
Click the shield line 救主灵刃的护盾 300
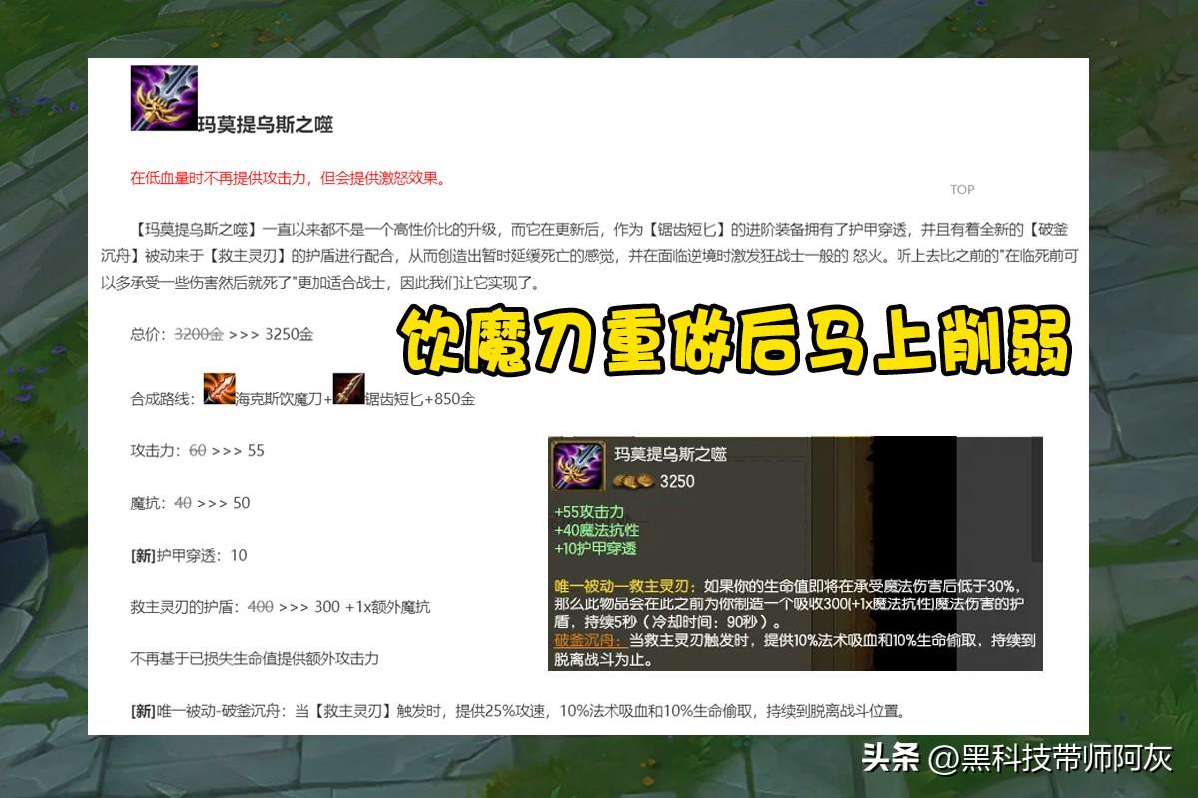[281, 606]
